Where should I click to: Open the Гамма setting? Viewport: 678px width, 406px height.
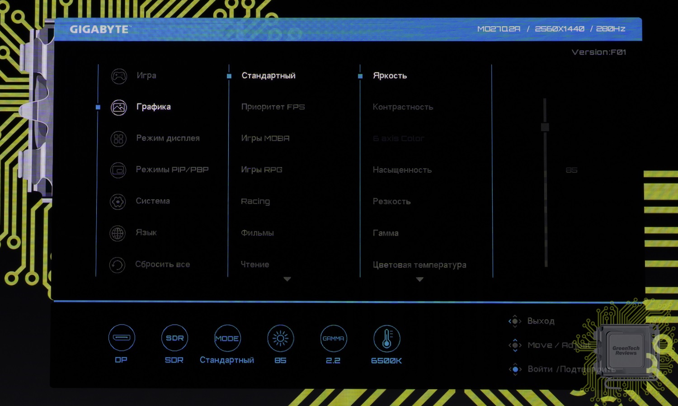click(386, 233)
